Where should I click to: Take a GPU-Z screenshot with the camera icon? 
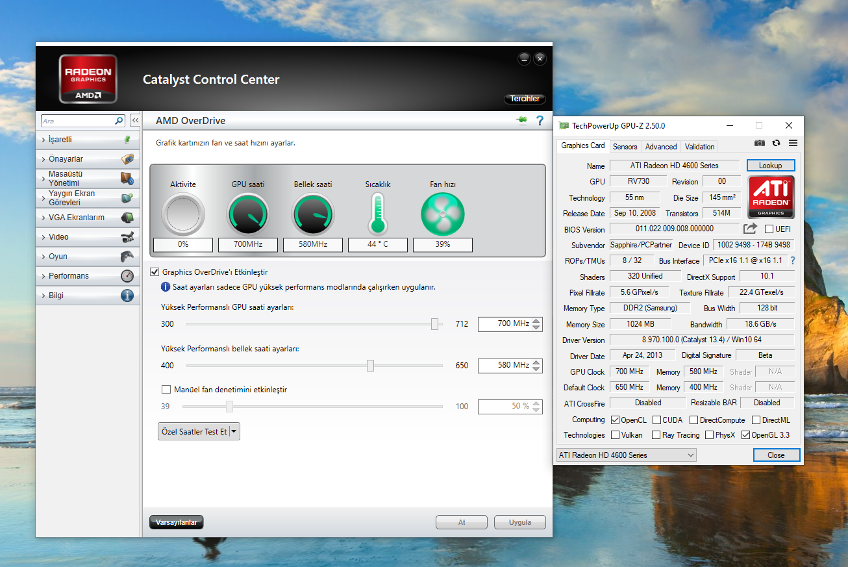coord(760,143)
